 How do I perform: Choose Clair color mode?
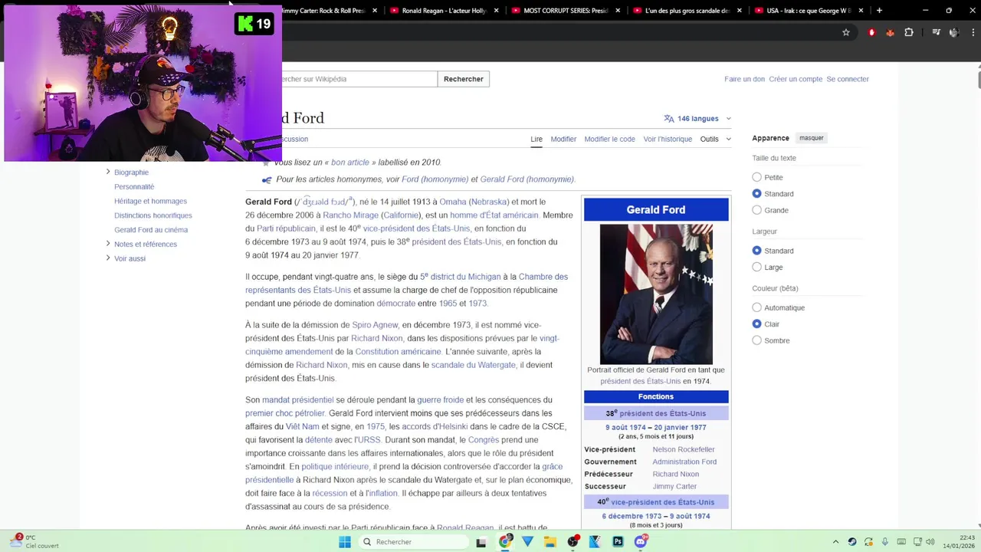[756, 324]
